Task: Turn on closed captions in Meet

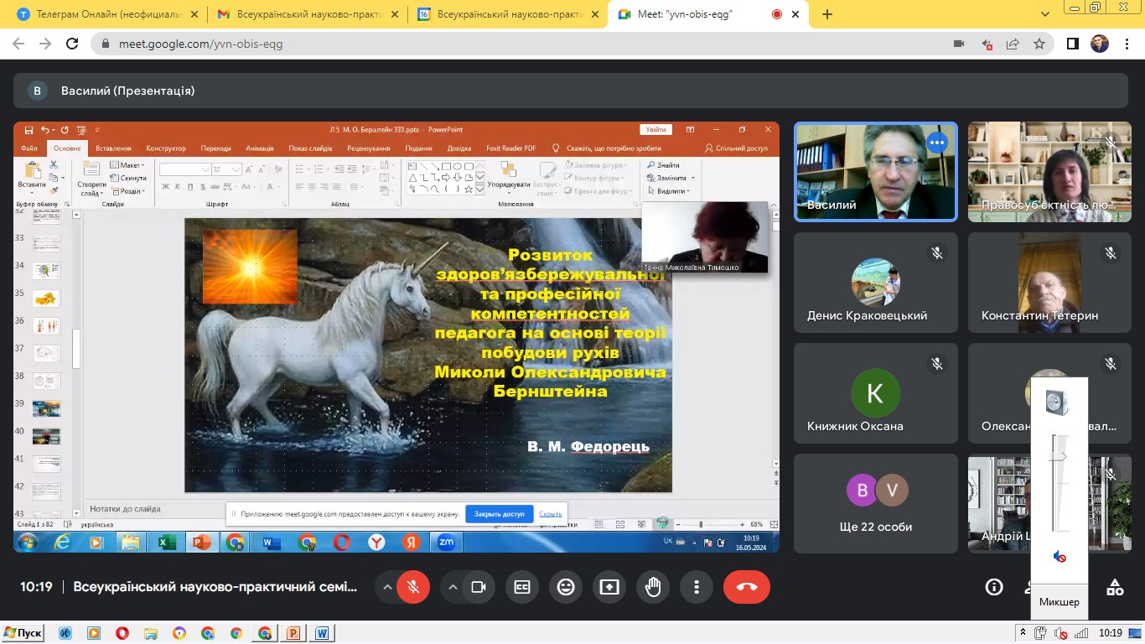Action: [522, 587]
